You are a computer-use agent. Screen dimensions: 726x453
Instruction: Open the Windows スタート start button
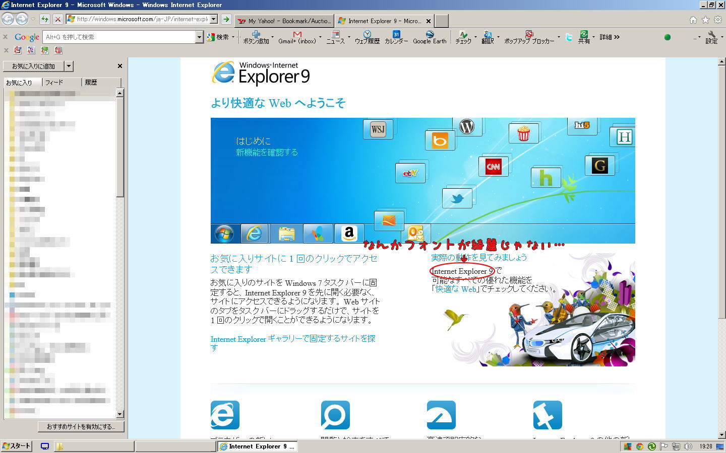click(17, 446)
